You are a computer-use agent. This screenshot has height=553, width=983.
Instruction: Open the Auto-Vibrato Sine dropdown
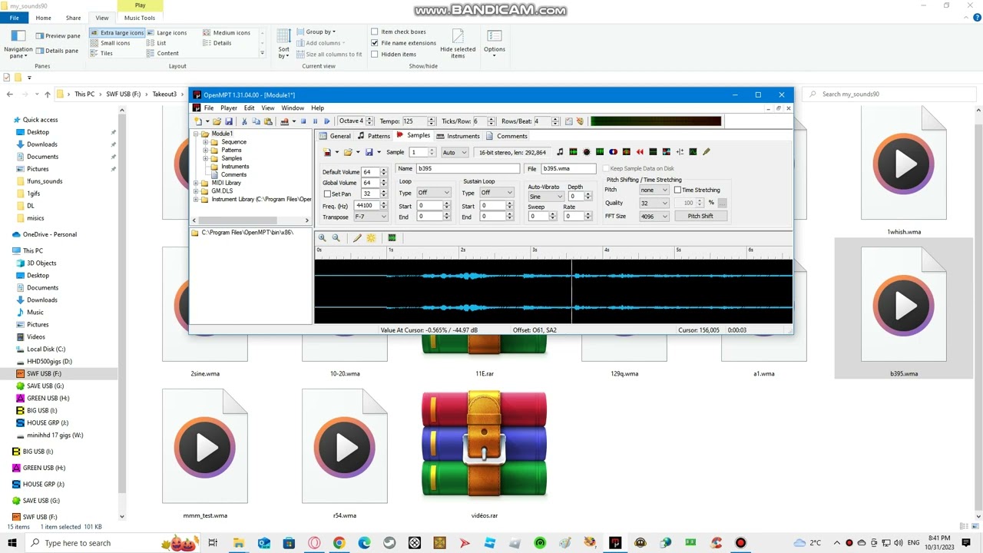click(x=546, y=197)
